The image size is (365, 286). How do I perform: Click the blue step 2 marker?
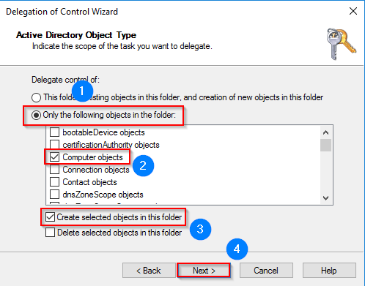(143, 166)
